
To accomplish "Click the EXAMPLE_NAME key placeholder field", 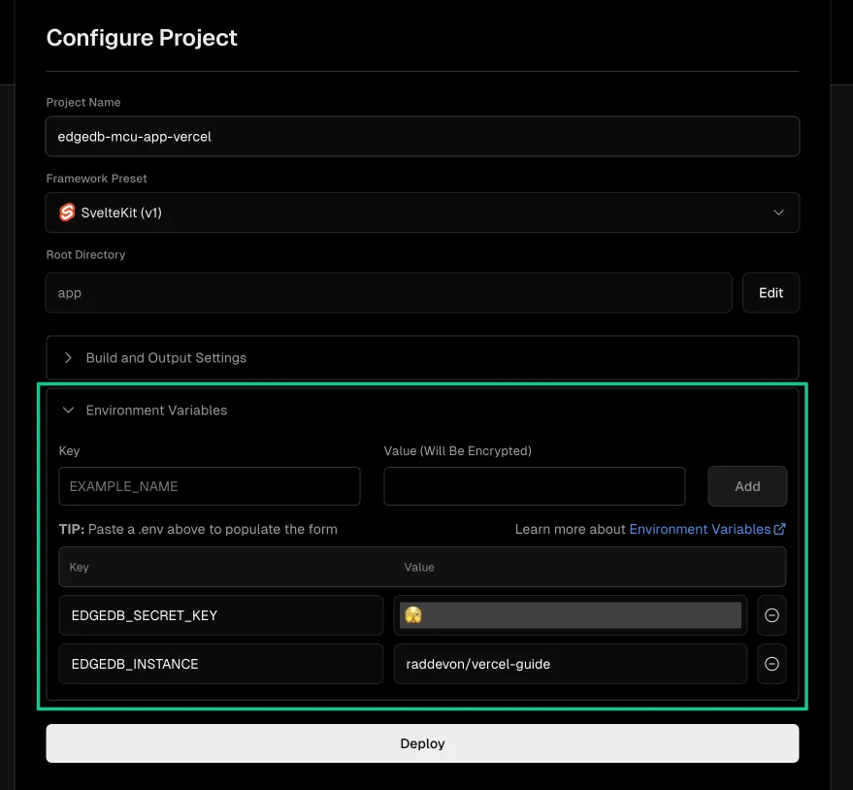I will [210, 486].
